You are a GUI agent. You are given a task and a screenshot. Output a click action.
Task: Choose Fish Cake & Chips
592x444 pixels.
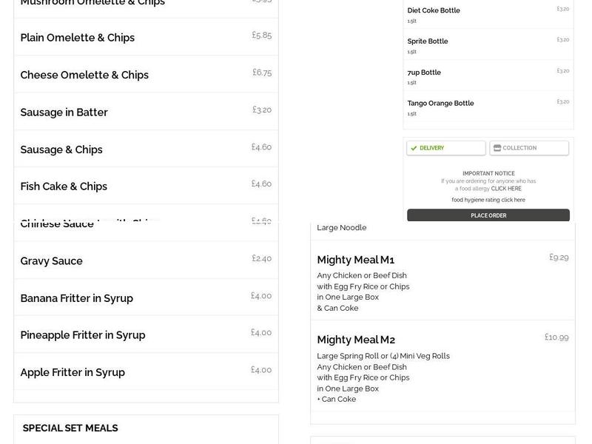tap(146, 186)
